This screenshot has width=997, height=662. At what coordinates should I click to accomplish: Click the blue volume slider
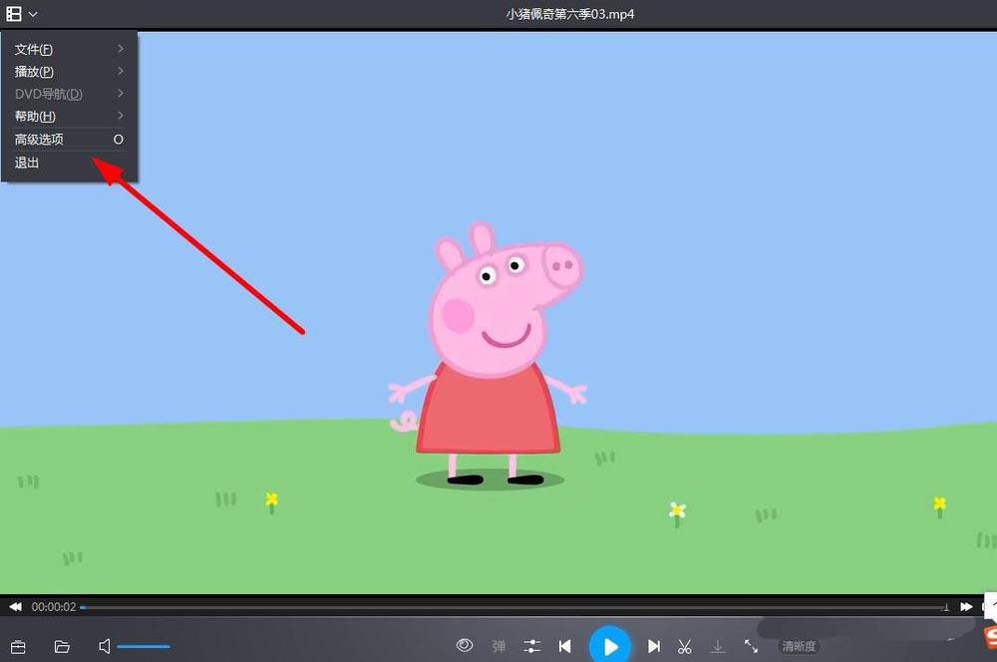click(x=144, y=647)
